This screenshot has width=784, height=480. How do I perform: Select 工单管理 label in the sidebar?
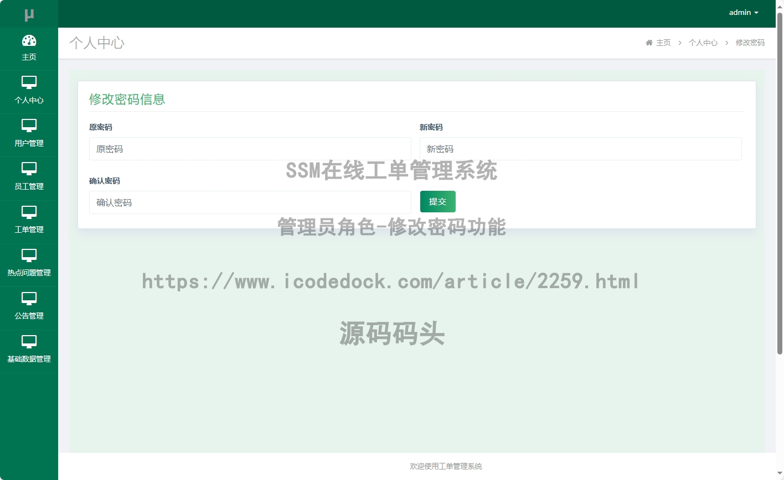click(29, 229)
